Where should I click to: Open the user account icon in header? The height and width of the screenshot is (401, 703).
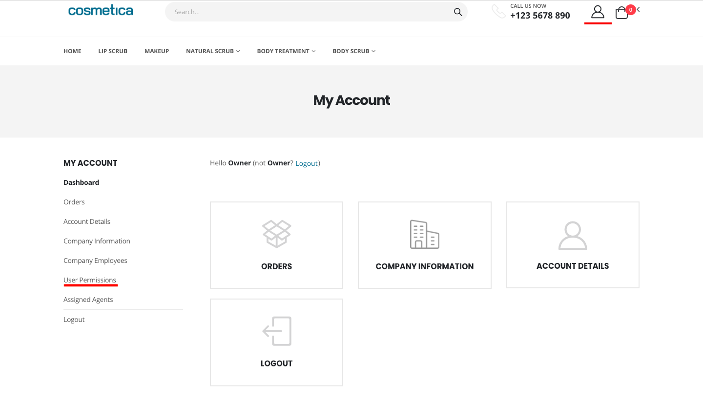[x=598, y=12]
